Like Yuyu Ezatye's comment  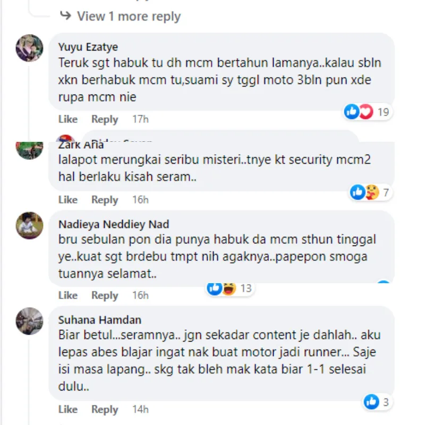click(68, 119)
